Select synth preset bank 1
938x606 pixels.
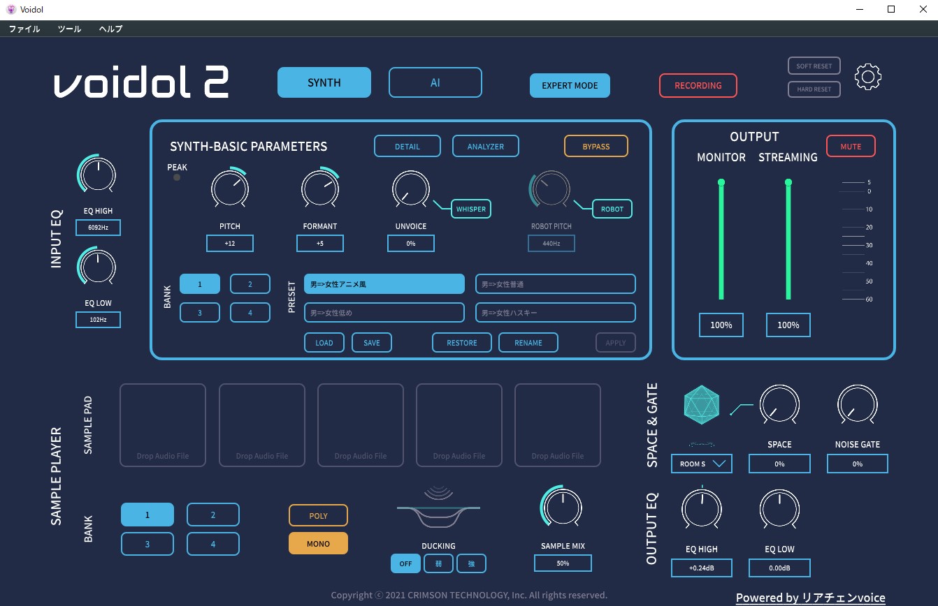(x=200, y=284)
